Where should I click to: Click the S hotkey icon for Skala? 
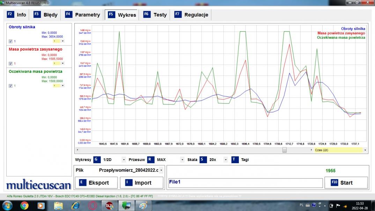tap(203, 160)
